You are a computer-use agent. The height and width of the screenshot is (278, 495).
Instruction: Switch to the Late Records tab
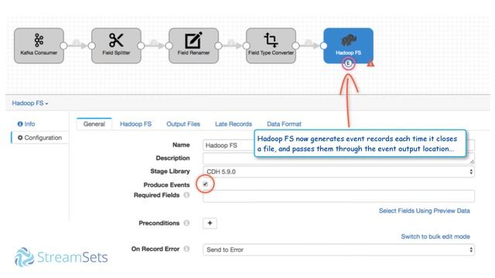(234, 124)
